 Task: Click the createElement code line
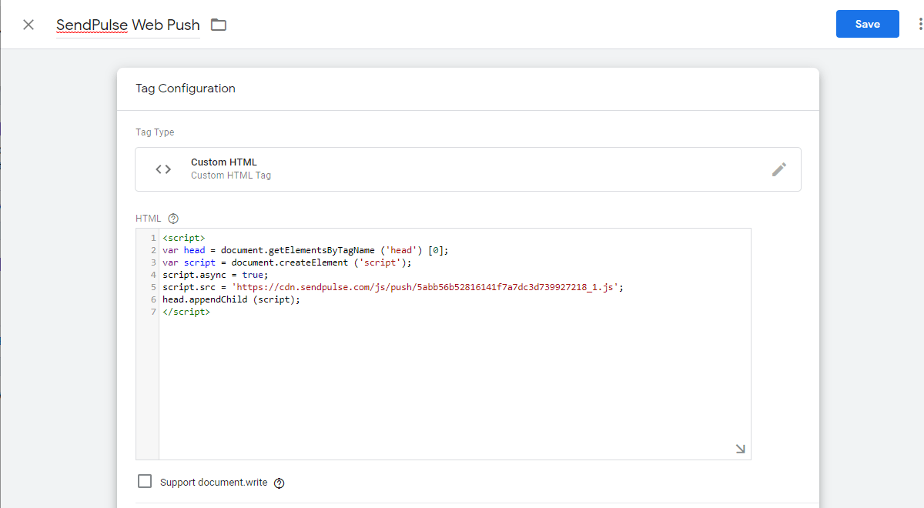click(287, 262)
